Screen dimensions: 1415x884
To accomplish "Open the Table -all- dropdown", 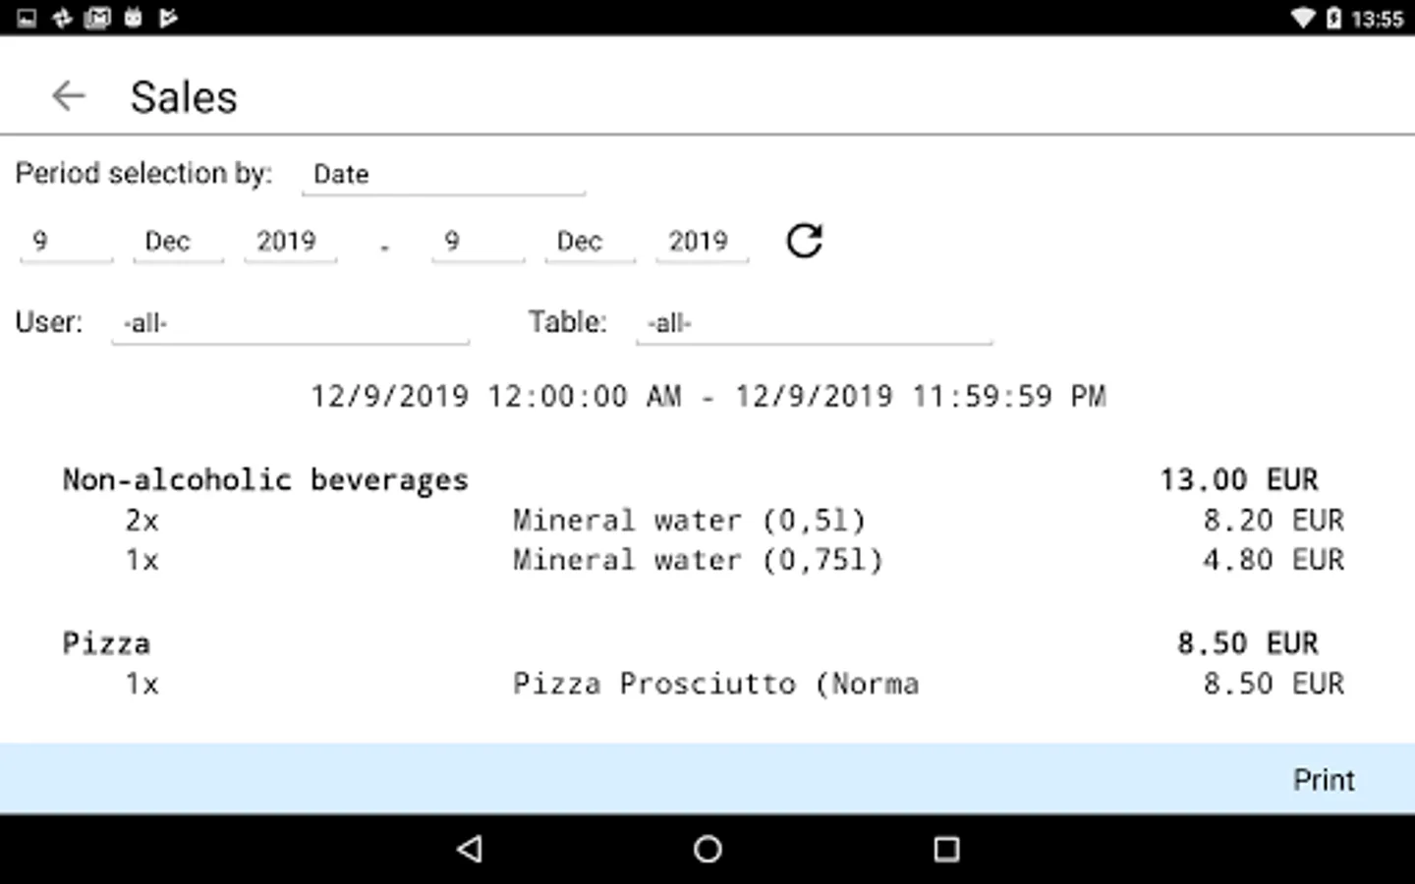I will click(814, 323).
